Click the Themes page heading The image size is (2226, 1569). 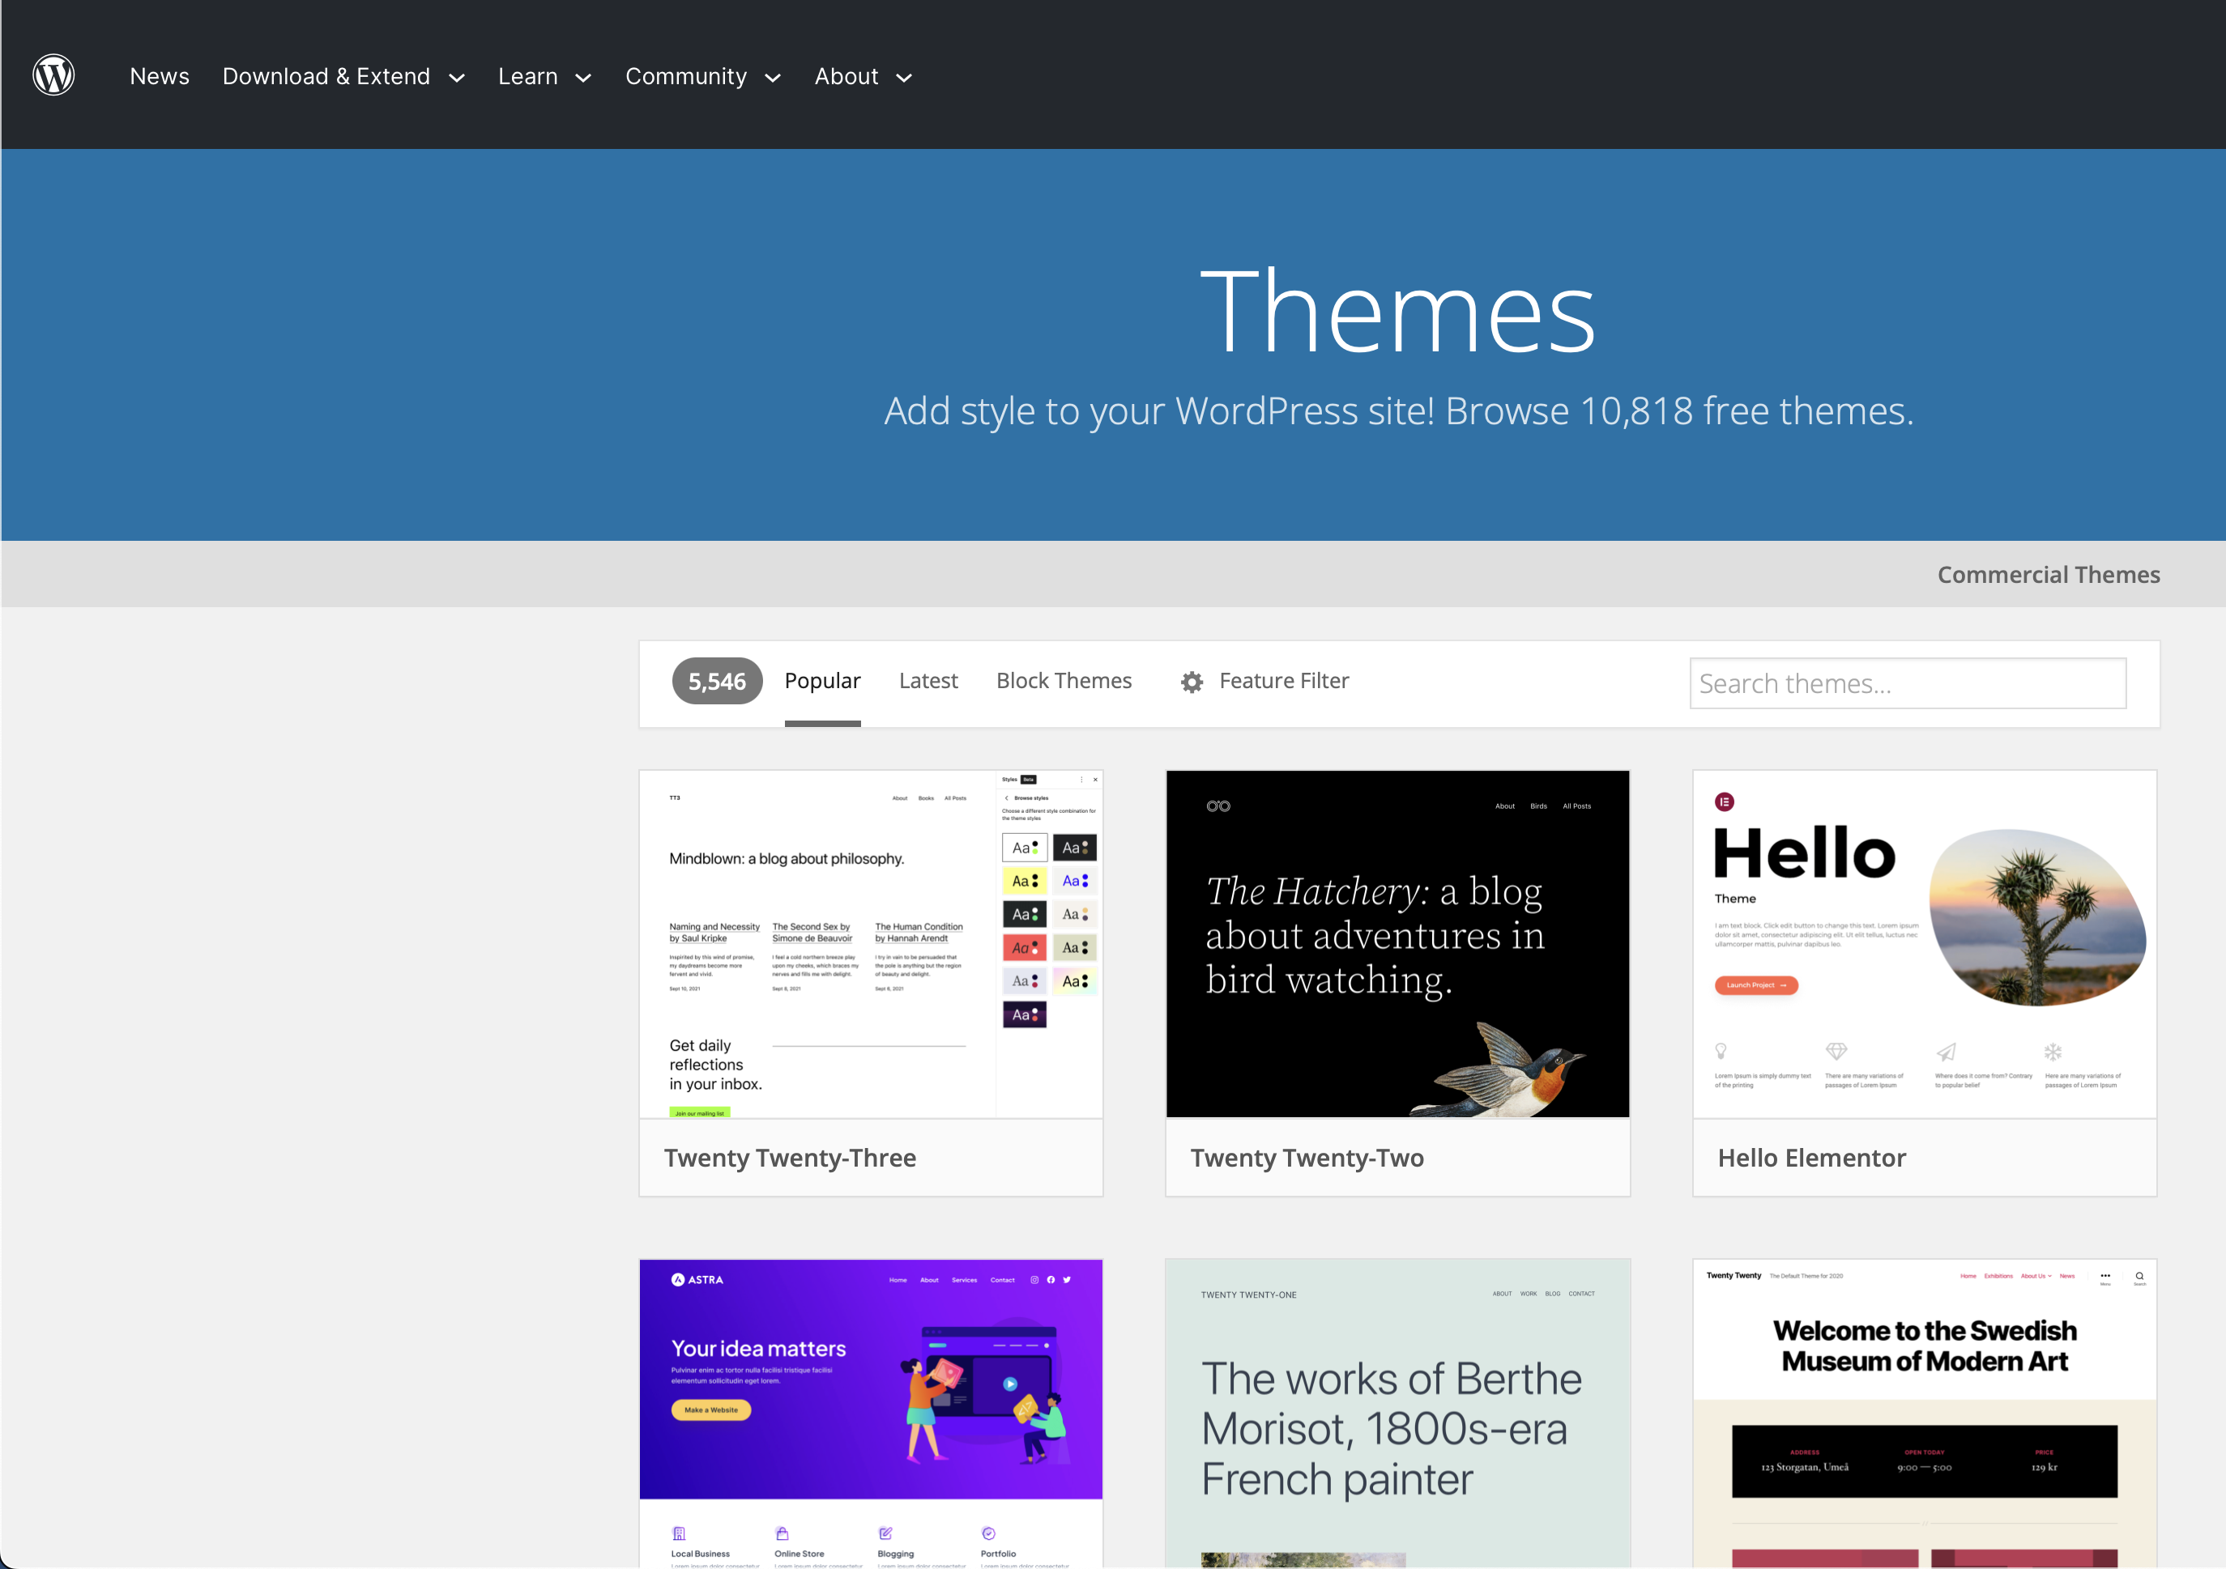(1397, 311)
